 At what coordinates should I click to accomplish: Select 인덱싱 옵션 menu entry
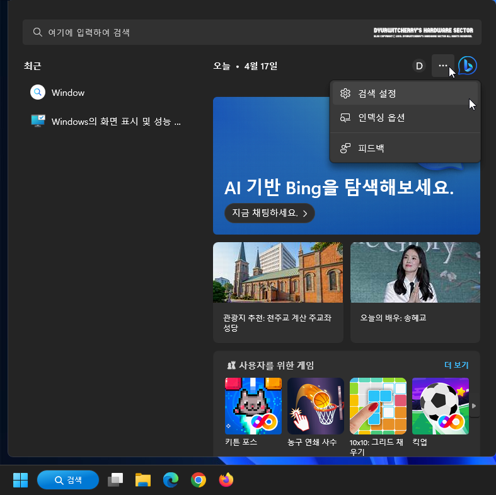(x=405, y=118)
